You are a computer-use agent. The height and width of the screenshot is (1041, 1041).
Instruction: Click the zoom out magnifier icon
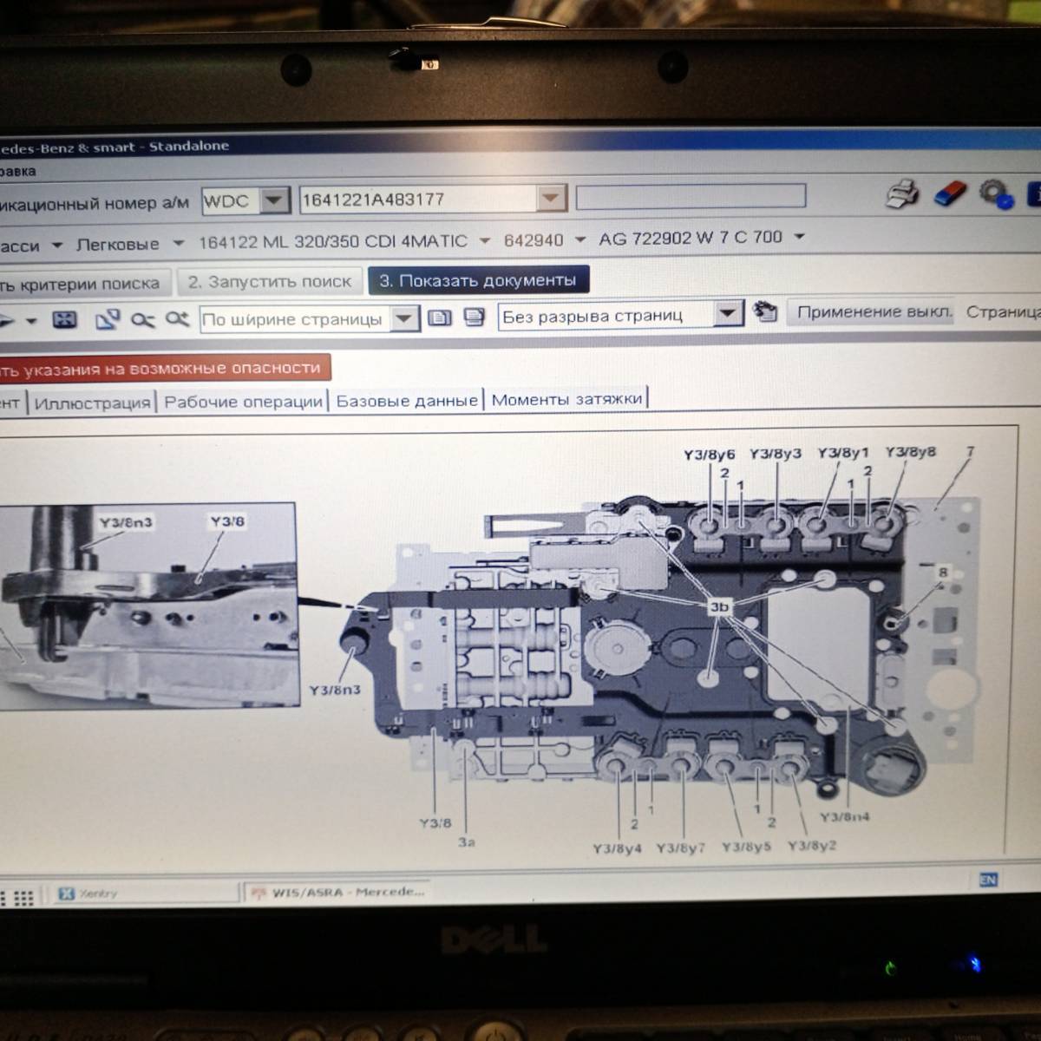coord(142,320)
